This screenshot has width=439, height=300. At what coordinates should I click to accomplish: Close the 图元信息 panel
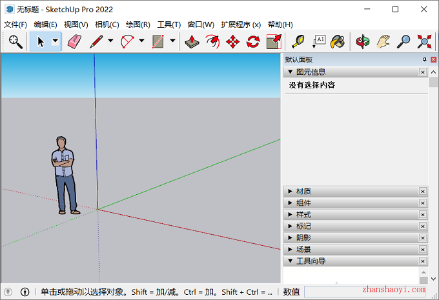point(423,72)
